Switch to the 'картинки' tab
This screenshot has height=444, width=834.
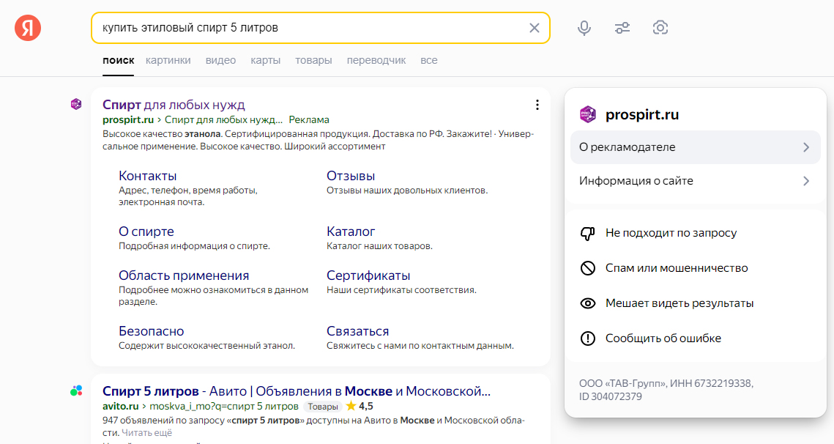tap(168, 61)
